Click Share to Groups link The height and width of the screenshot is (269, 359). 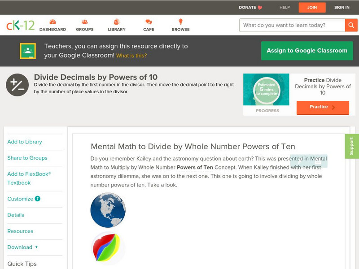point(27,158)
